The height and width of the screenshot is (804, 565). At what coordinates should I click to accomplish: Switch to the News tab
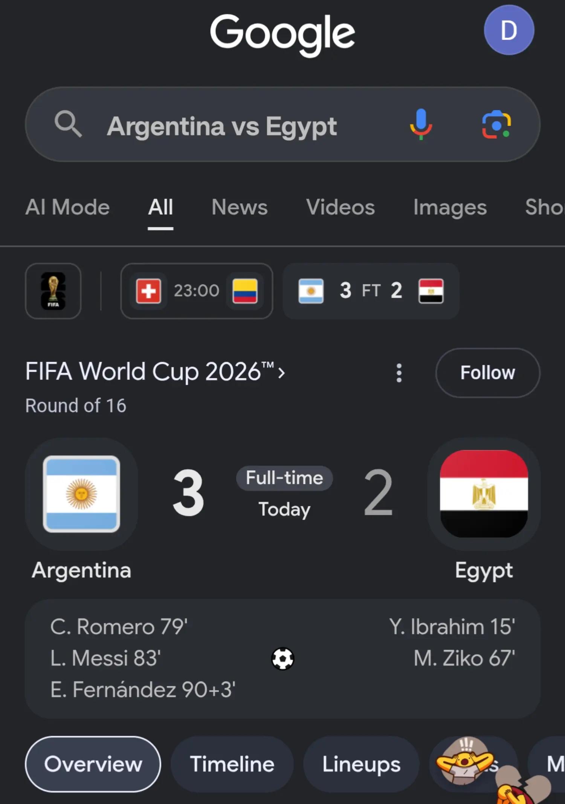[240, 207]
